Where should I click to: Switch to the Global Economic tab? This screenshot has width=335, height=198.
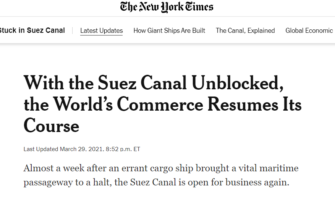click(309, 31)
